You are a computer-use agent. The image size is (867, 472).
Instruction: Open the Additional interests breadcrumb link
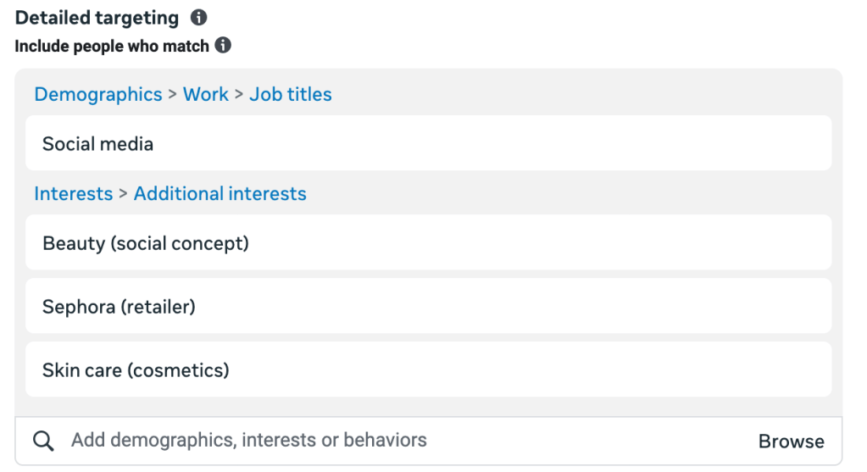pyautogui.click(x=220, y=194)
